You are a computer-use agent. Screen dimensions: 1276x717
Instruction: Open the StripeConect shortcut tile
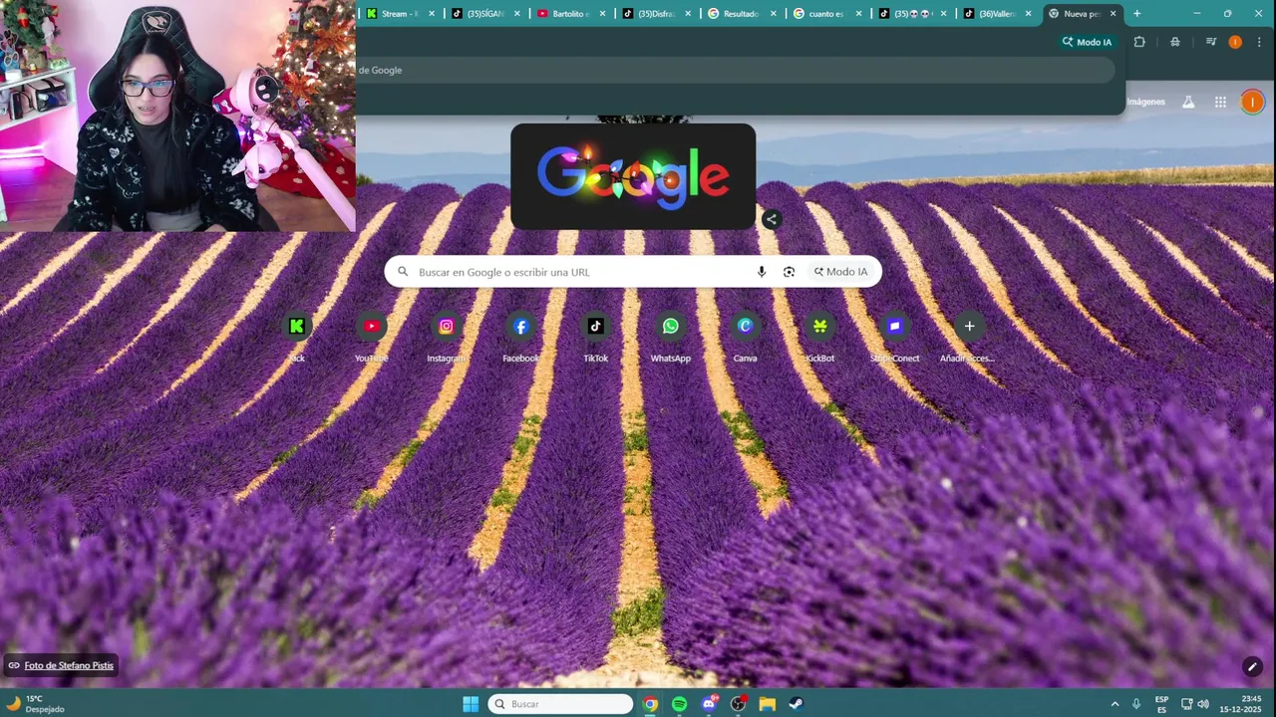[x=894, y=337]
